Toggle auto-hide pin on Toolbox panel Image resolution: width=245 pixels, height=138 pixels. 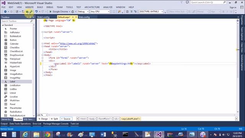30,17
